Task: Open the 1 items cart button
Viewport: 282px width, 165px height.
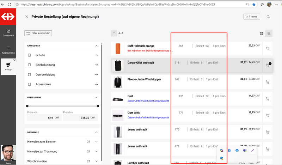Action: pos(253,17)
